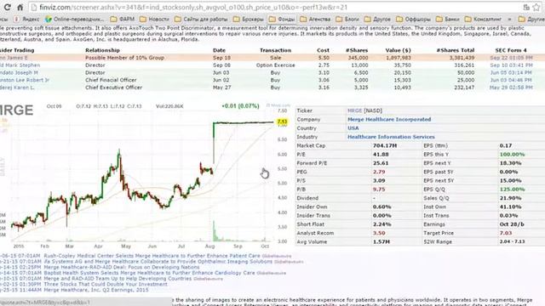Click the MRGE ticker link in the table

[x=354, y=110]
